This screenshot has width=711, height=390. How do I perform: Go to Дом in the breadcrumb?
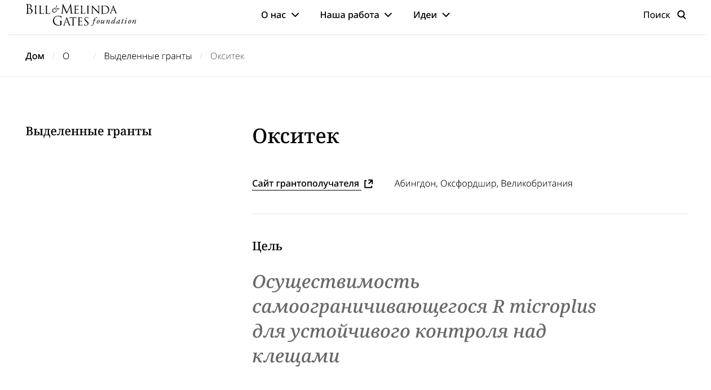(x=35, y=56)
